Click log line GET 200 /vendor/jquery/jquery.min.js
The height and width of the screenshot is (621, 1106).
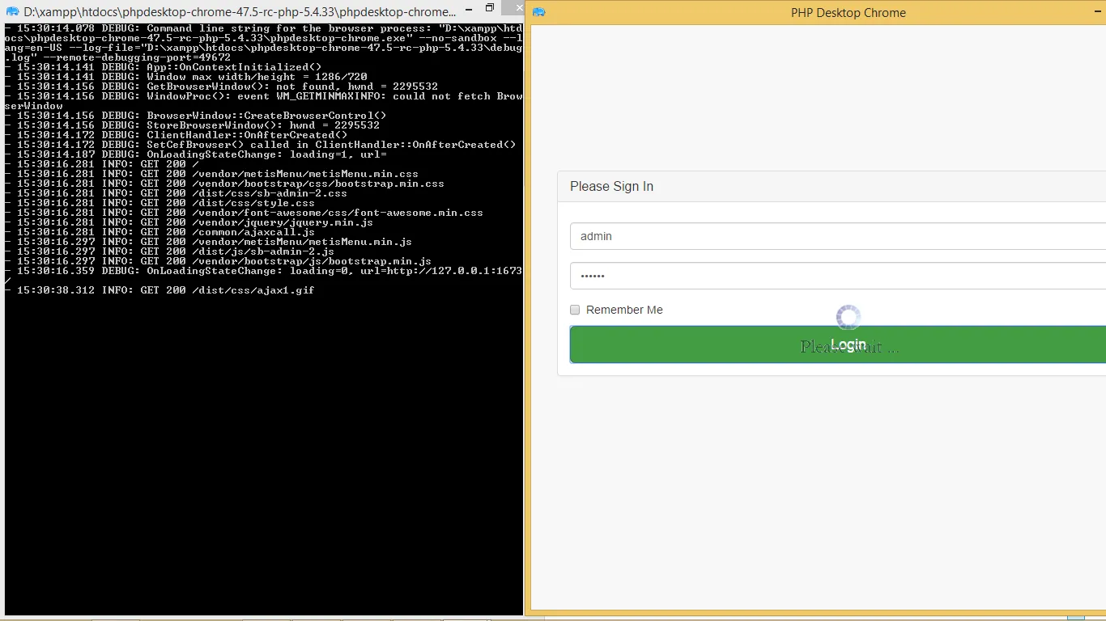pos(189,222)
